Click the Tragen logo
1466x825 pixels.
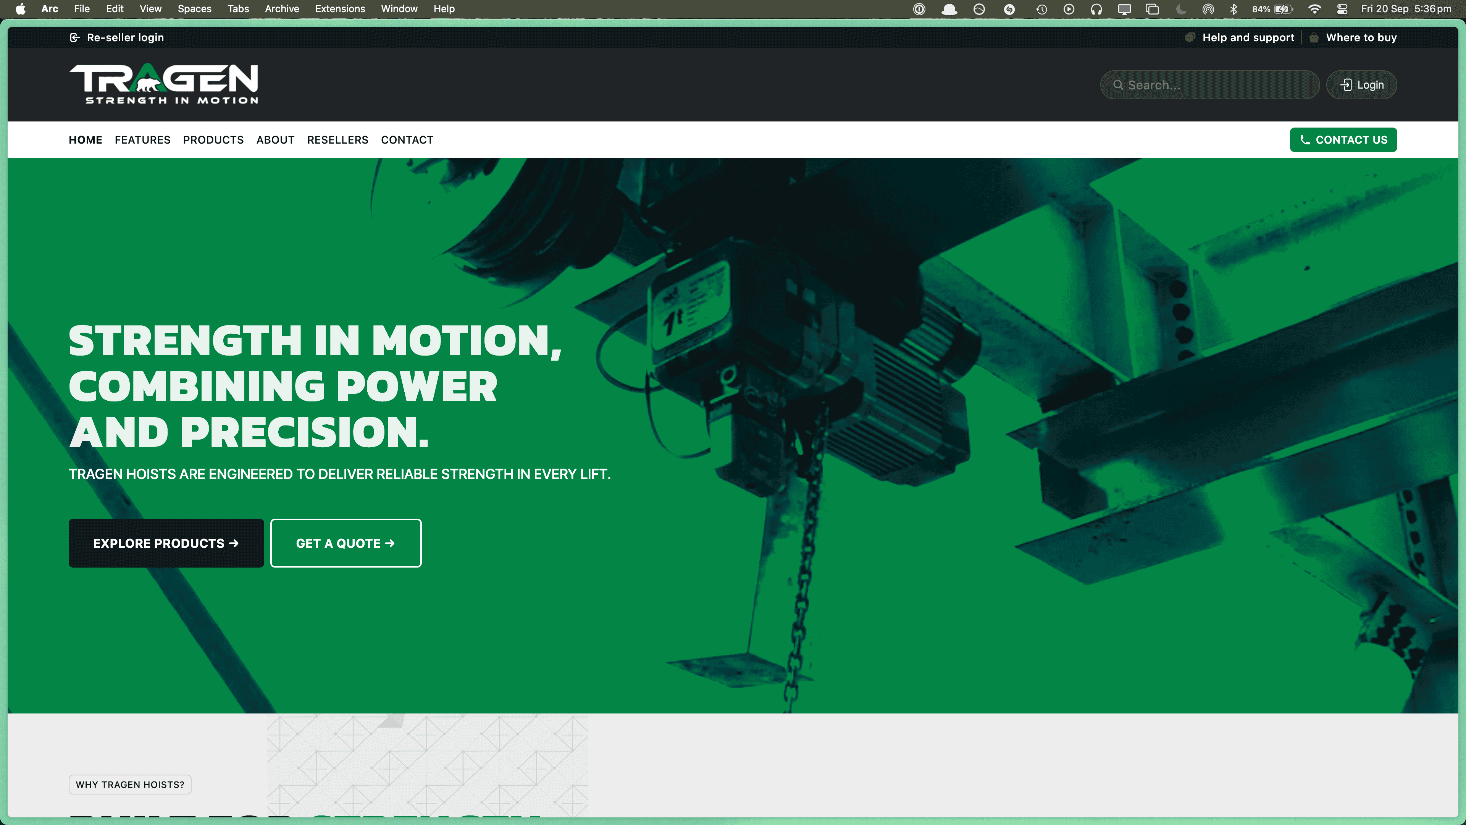point(164,84)
